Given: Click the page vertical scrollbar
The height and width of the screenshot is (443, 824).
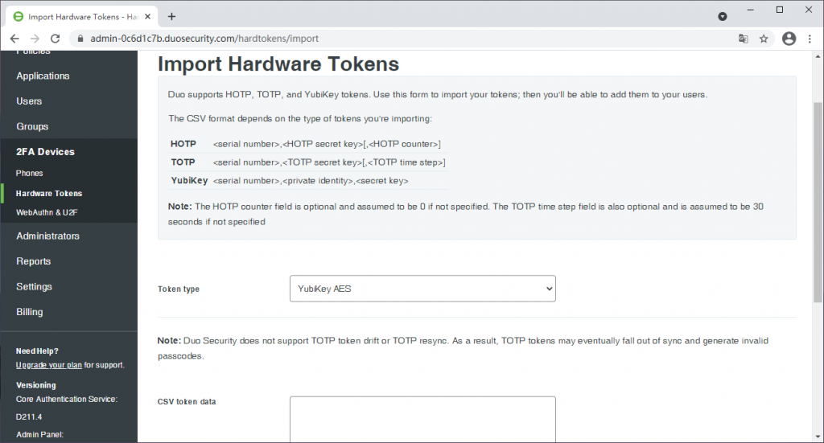Looking at the screenshot, I should pos(818,201).
